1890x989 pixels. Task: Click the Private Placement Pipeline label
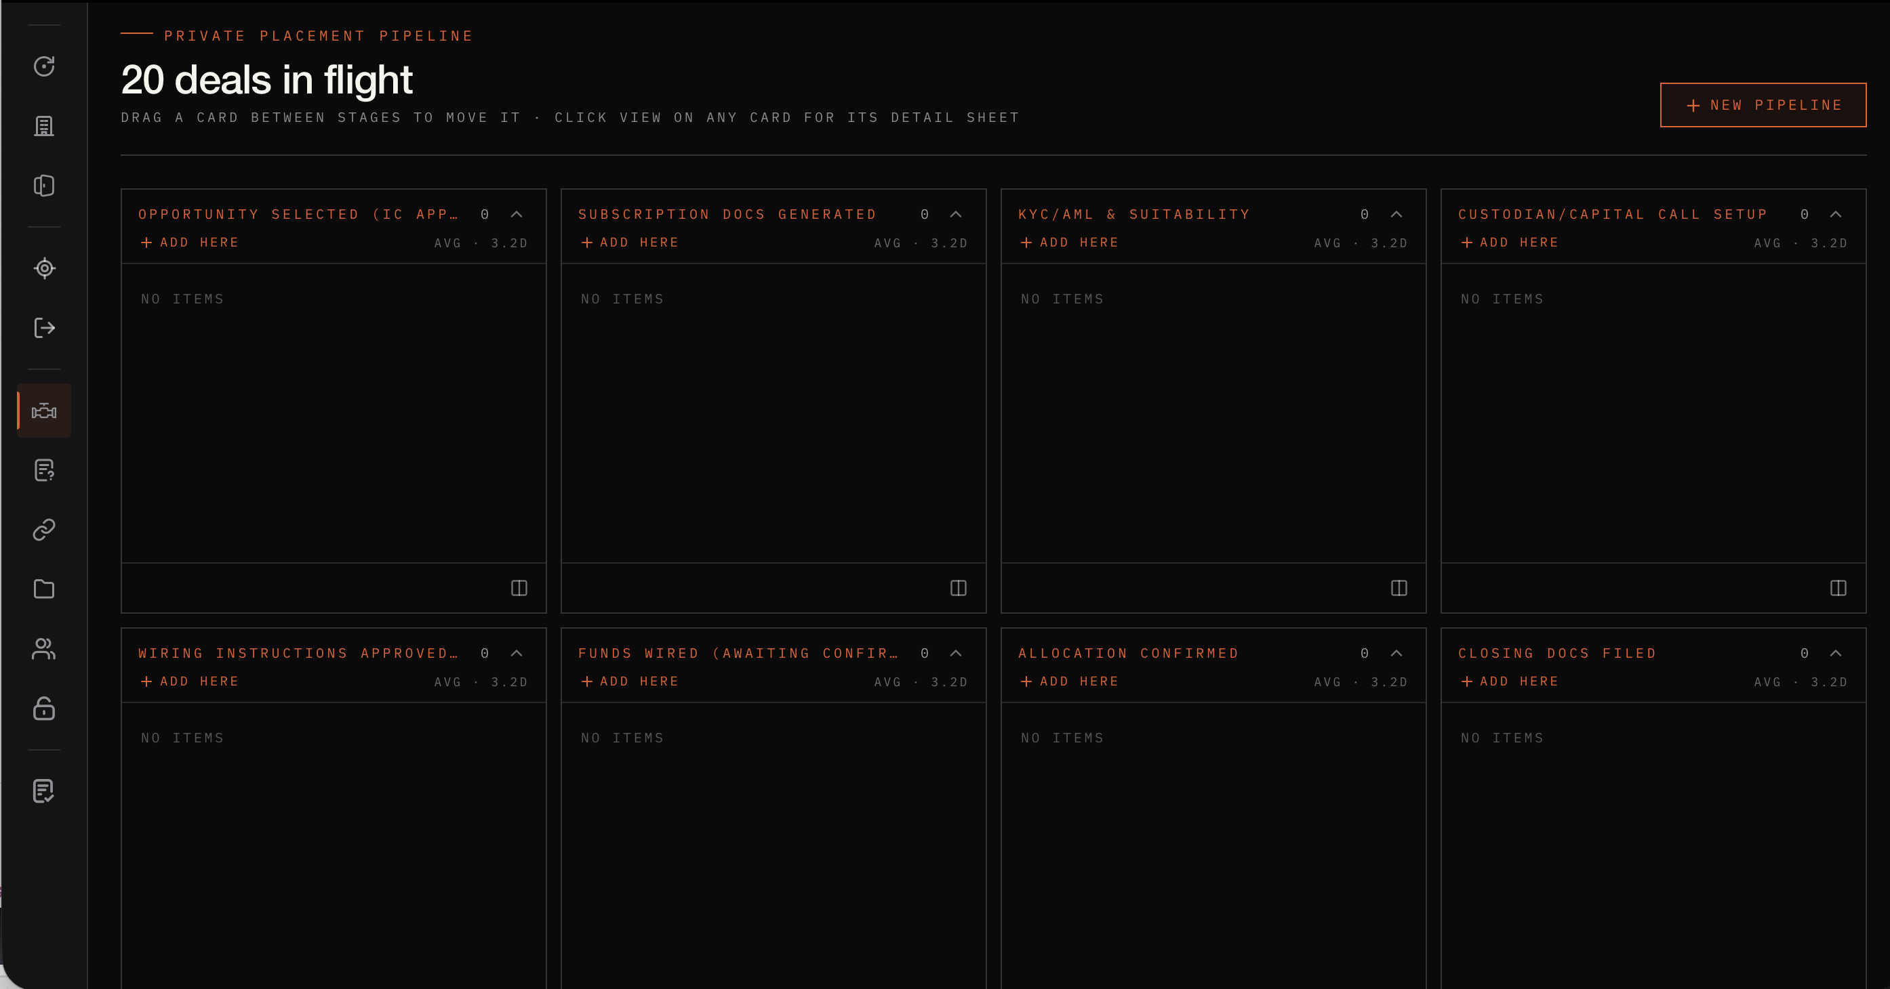click(319, 36)
